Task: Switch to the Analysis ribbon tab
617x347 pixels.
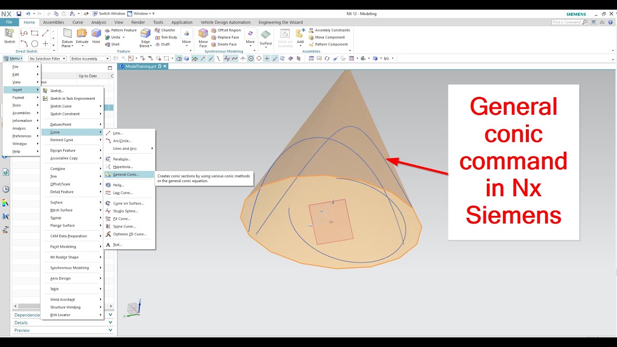Action: tap(98, 22)
